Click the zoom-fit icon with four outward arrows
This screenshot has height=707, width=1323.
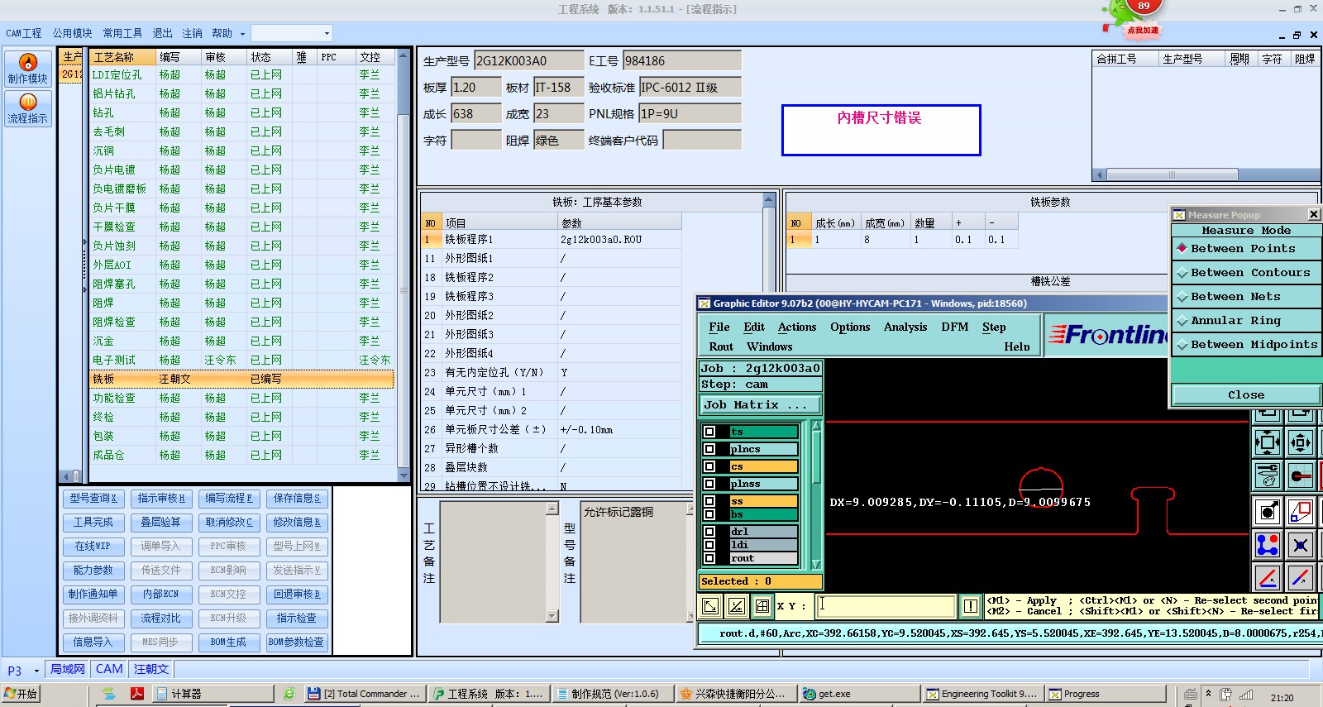(1268, 442)
